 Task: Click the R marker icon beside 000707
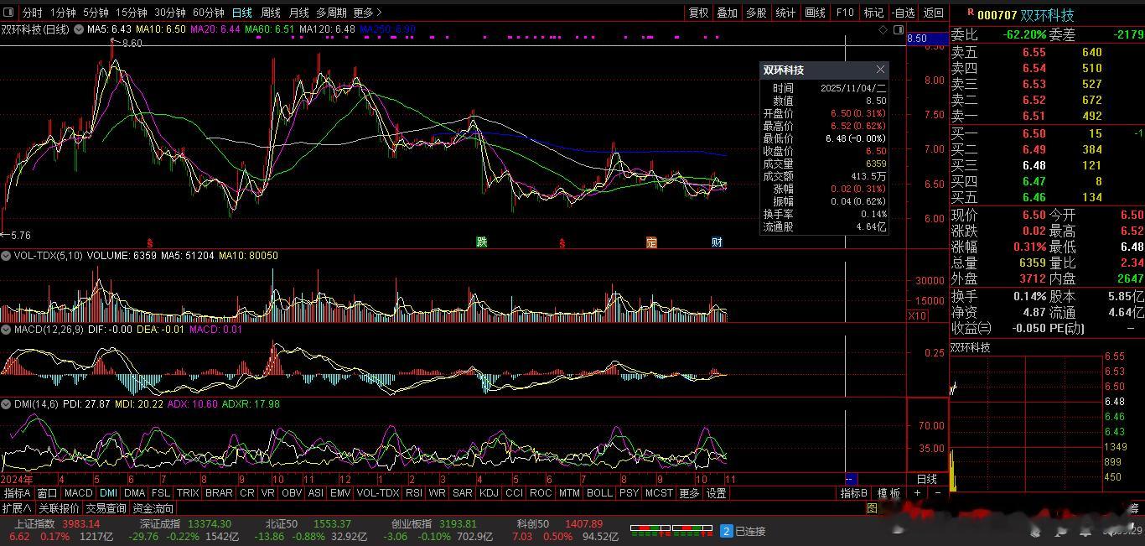click(x=971, y=13)
